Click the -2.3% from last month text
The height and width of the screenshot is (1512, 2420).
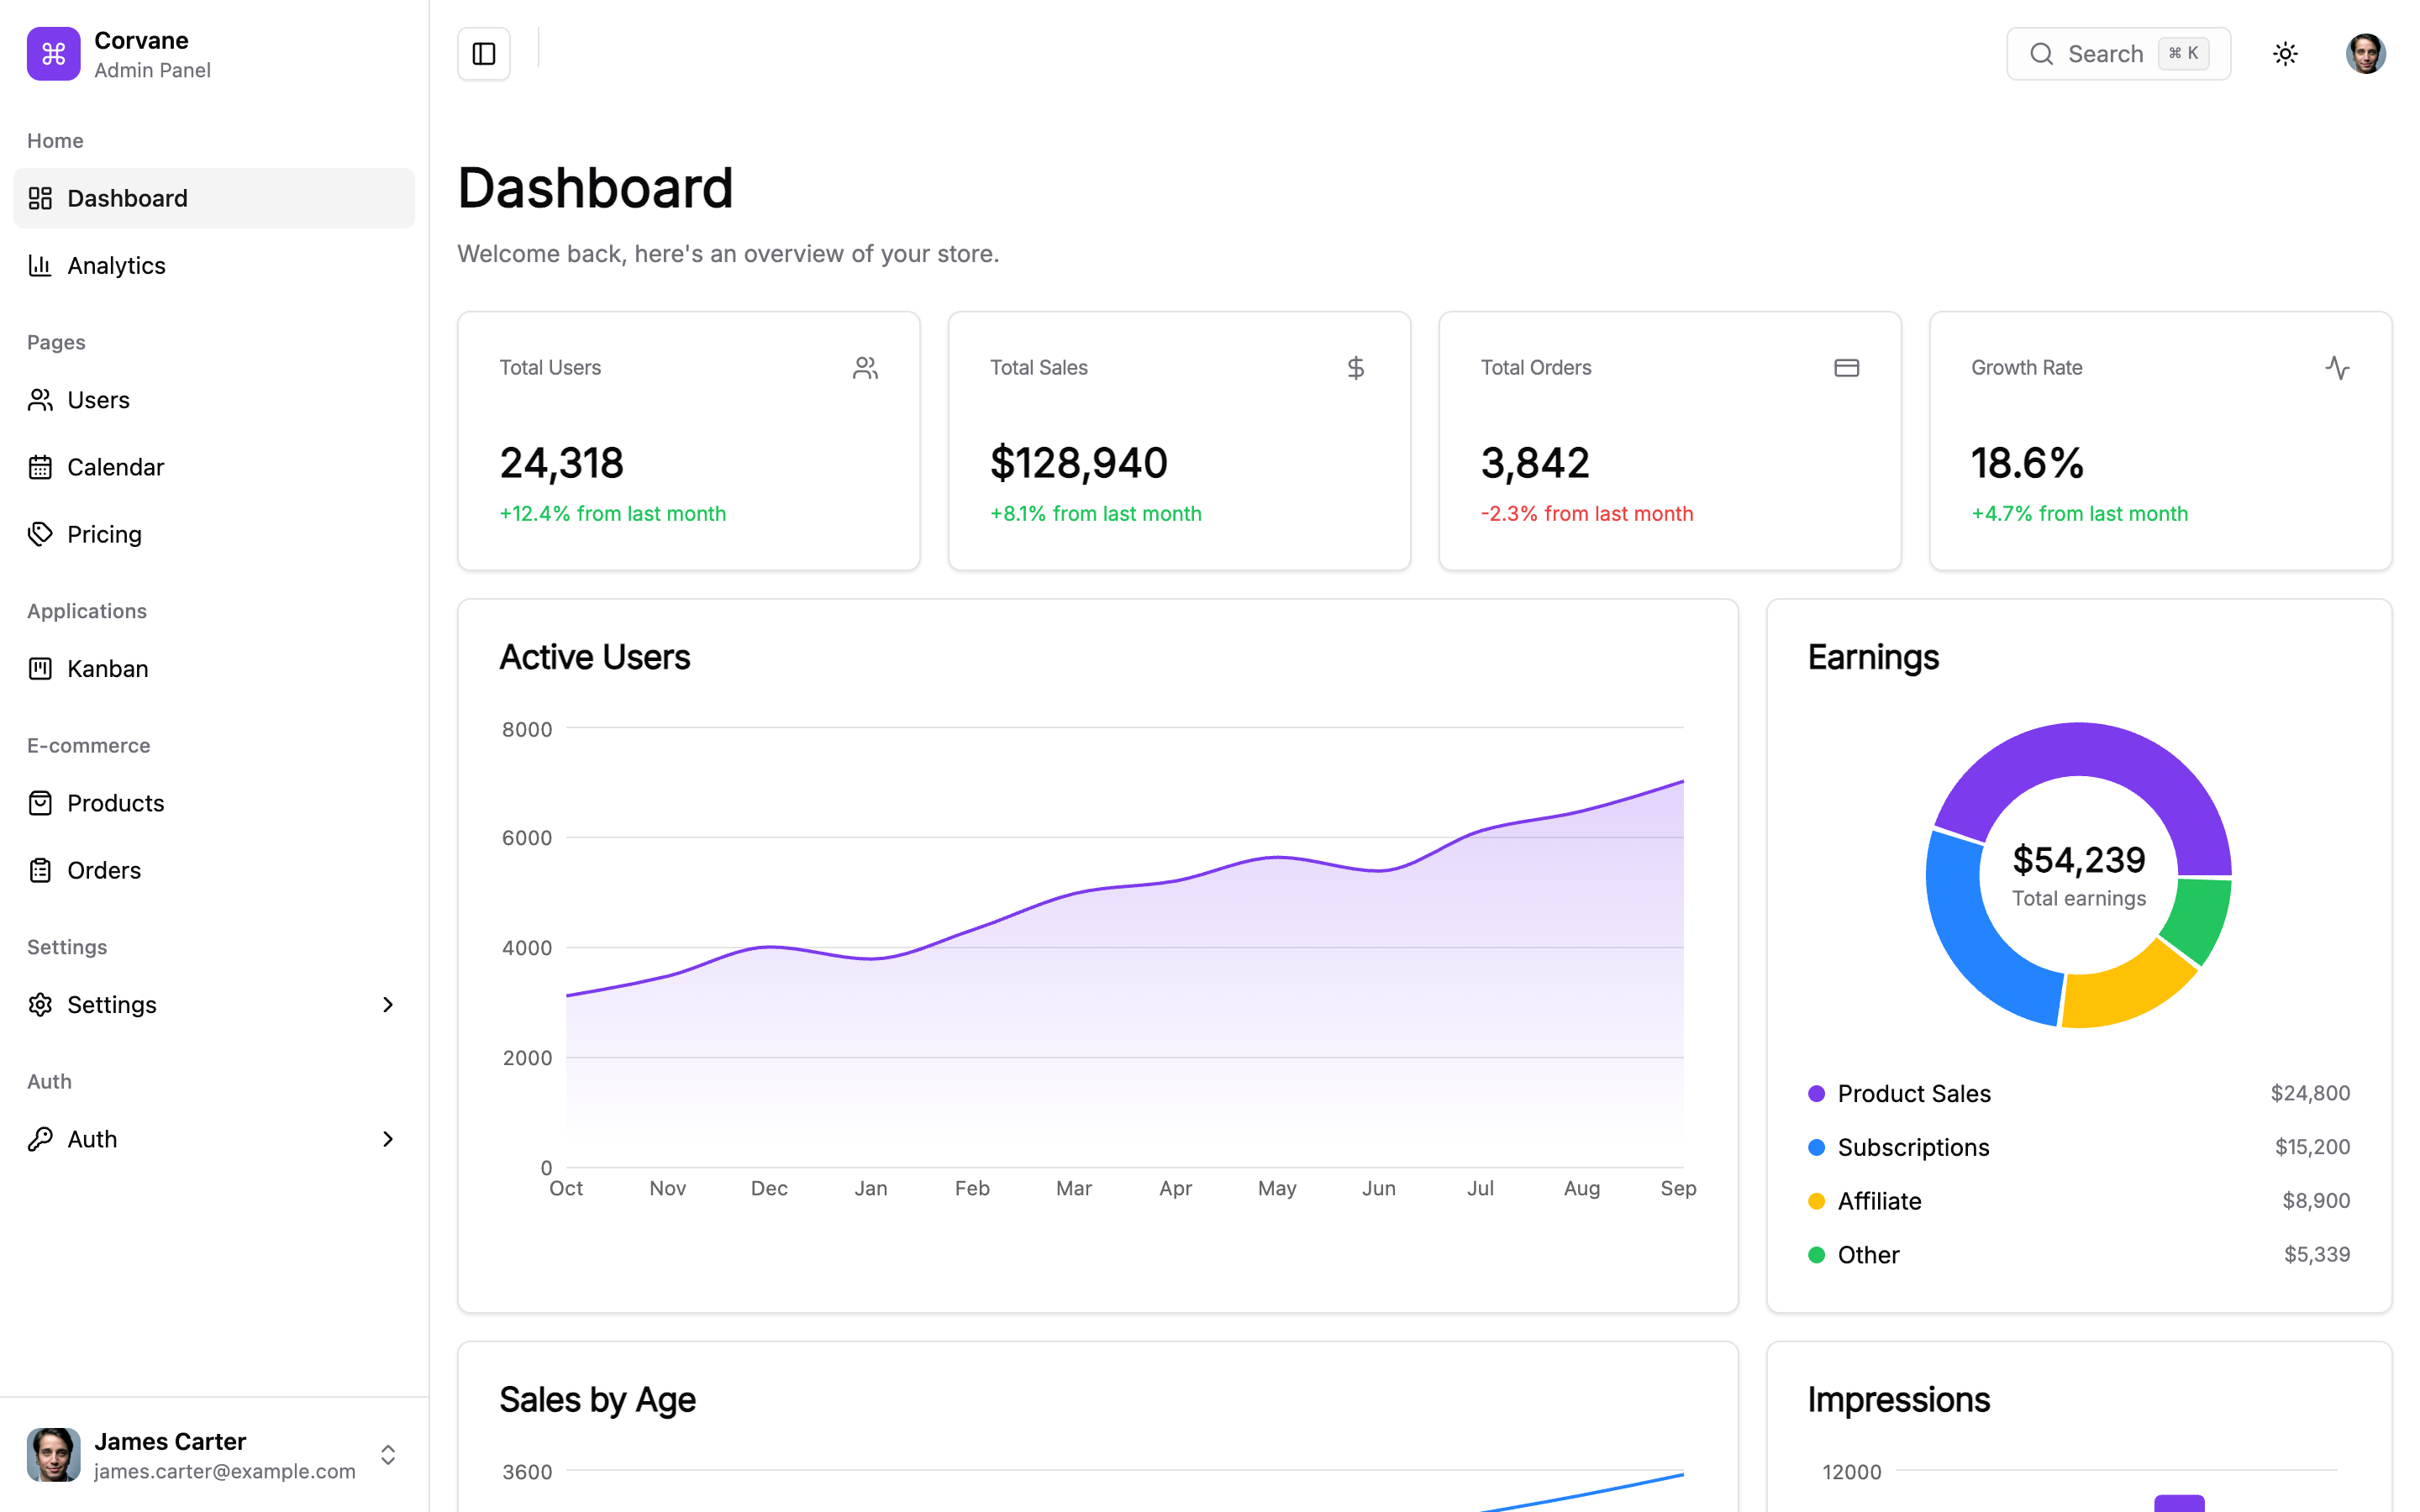tap(1587, 514)
